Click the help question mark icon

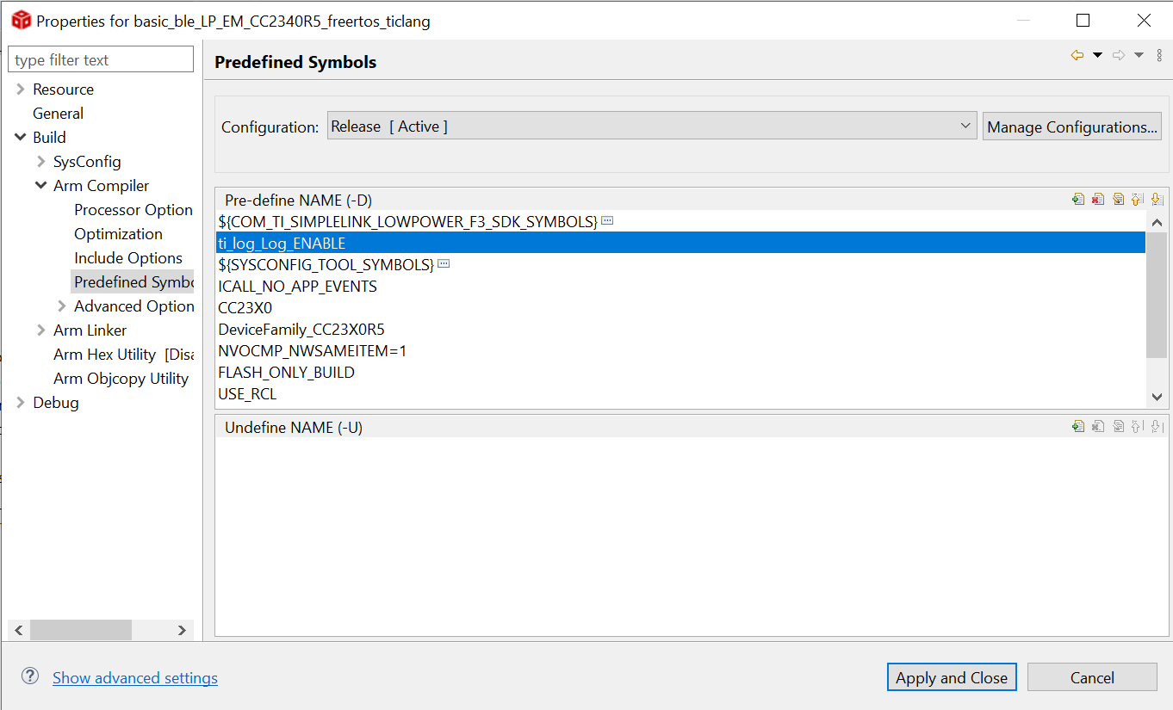[29, 676]
